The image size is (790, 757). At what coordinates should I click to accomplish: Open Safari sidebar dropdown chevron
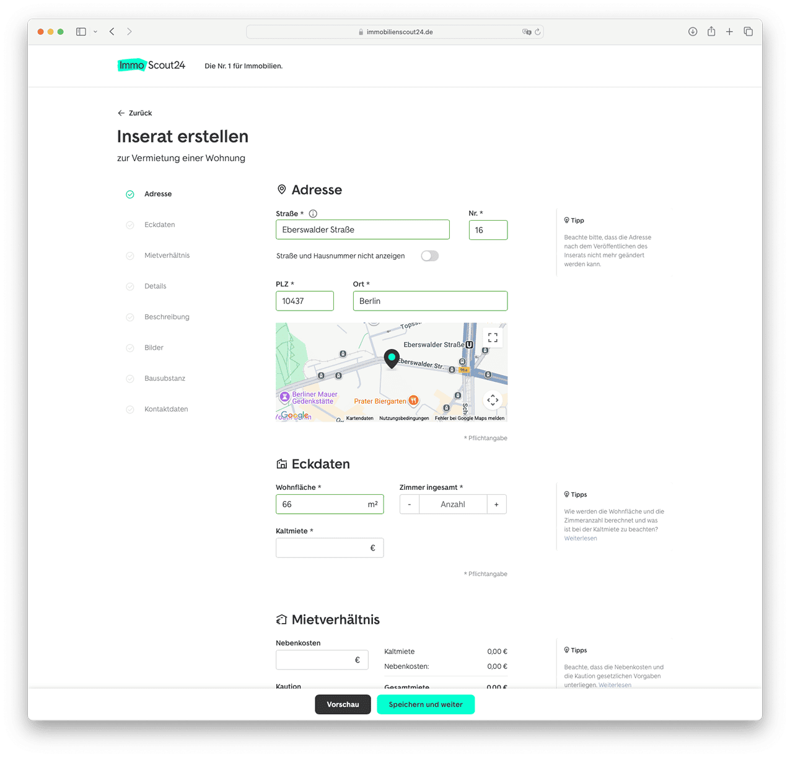tap(95, 32)
